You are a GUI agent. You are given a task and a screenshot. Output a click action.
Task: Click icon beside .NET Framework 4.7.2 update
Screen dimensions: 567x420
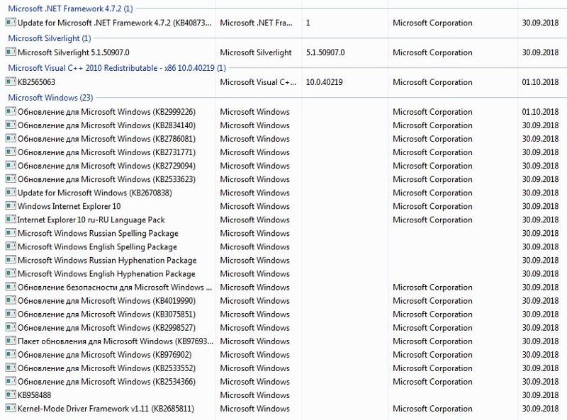coord(11,23)
